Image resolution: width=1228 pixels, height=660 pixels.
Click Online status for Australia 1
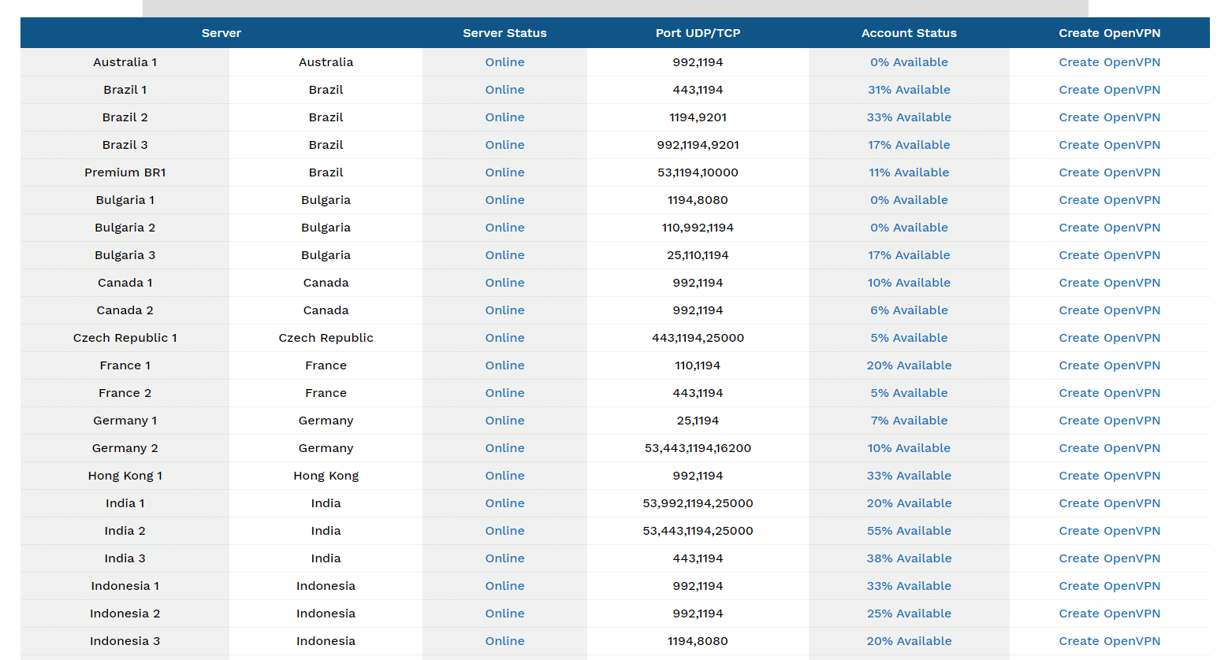tap(504, 62)
